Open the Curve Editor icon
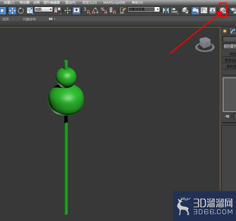The width and height of the screenshot is (236, 221). (x=204, y=11)
